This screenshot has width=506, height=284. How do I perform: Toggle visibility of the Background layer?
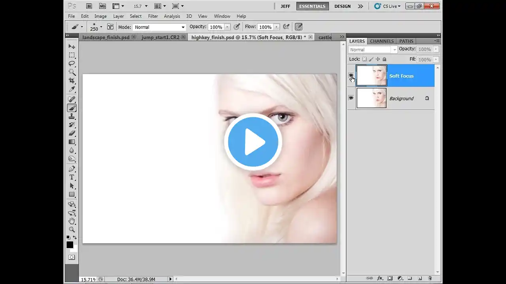coord(351,98)
